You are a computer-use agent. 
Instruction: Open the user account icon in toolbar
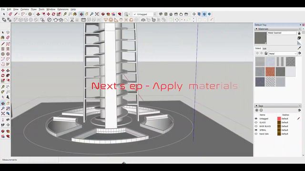(126, 14)
